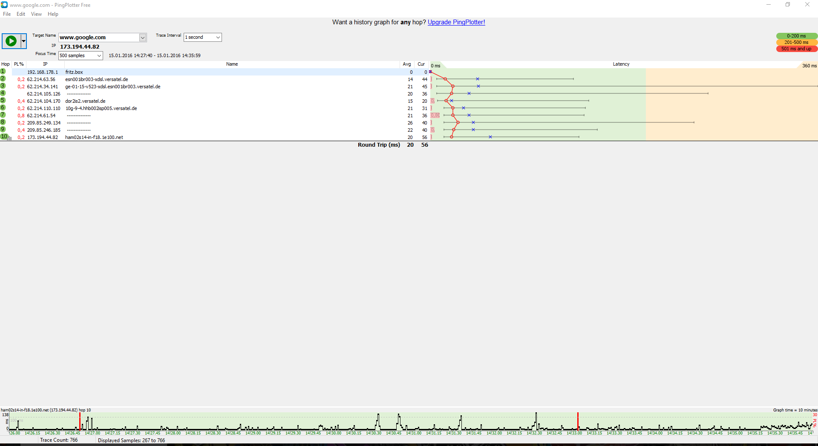Click IP address 209.85.249.134
The width and height of the screenshot is (818, 446).
[x=44, y=123]
